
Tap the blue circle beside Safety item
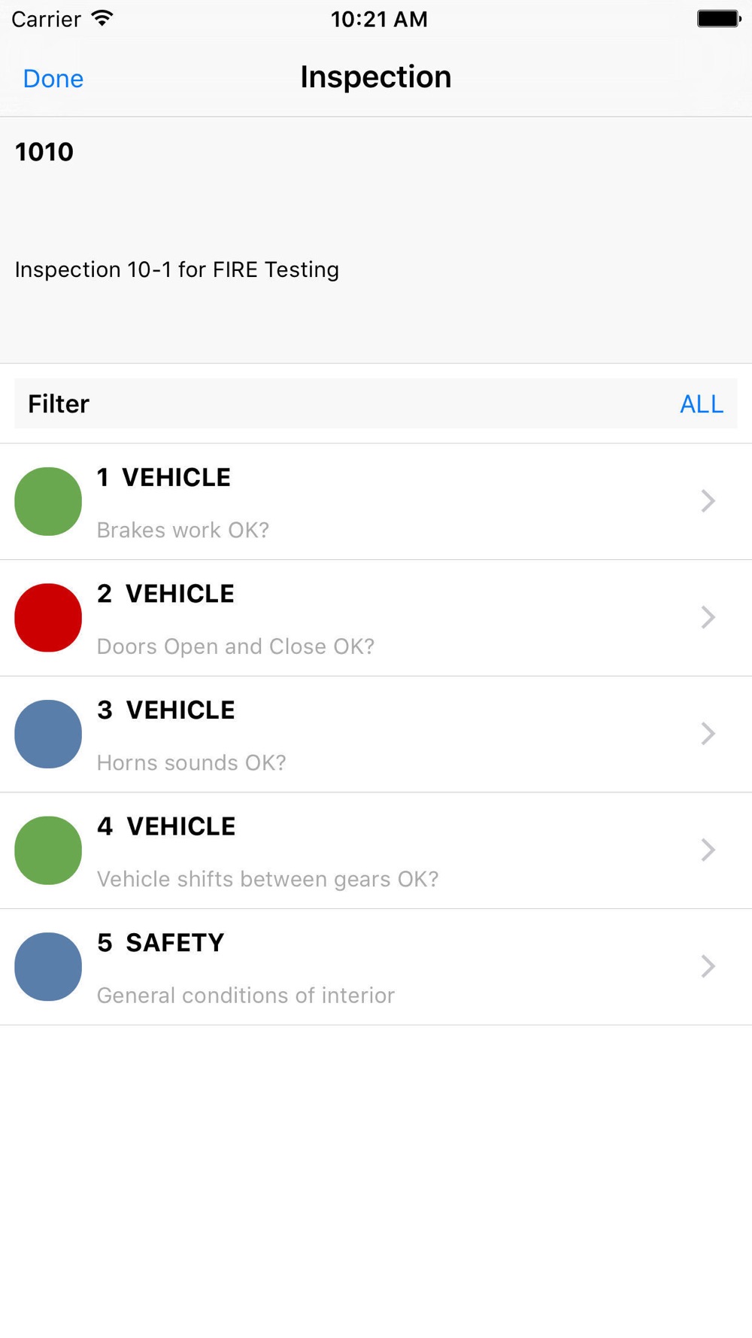point(48,966)
